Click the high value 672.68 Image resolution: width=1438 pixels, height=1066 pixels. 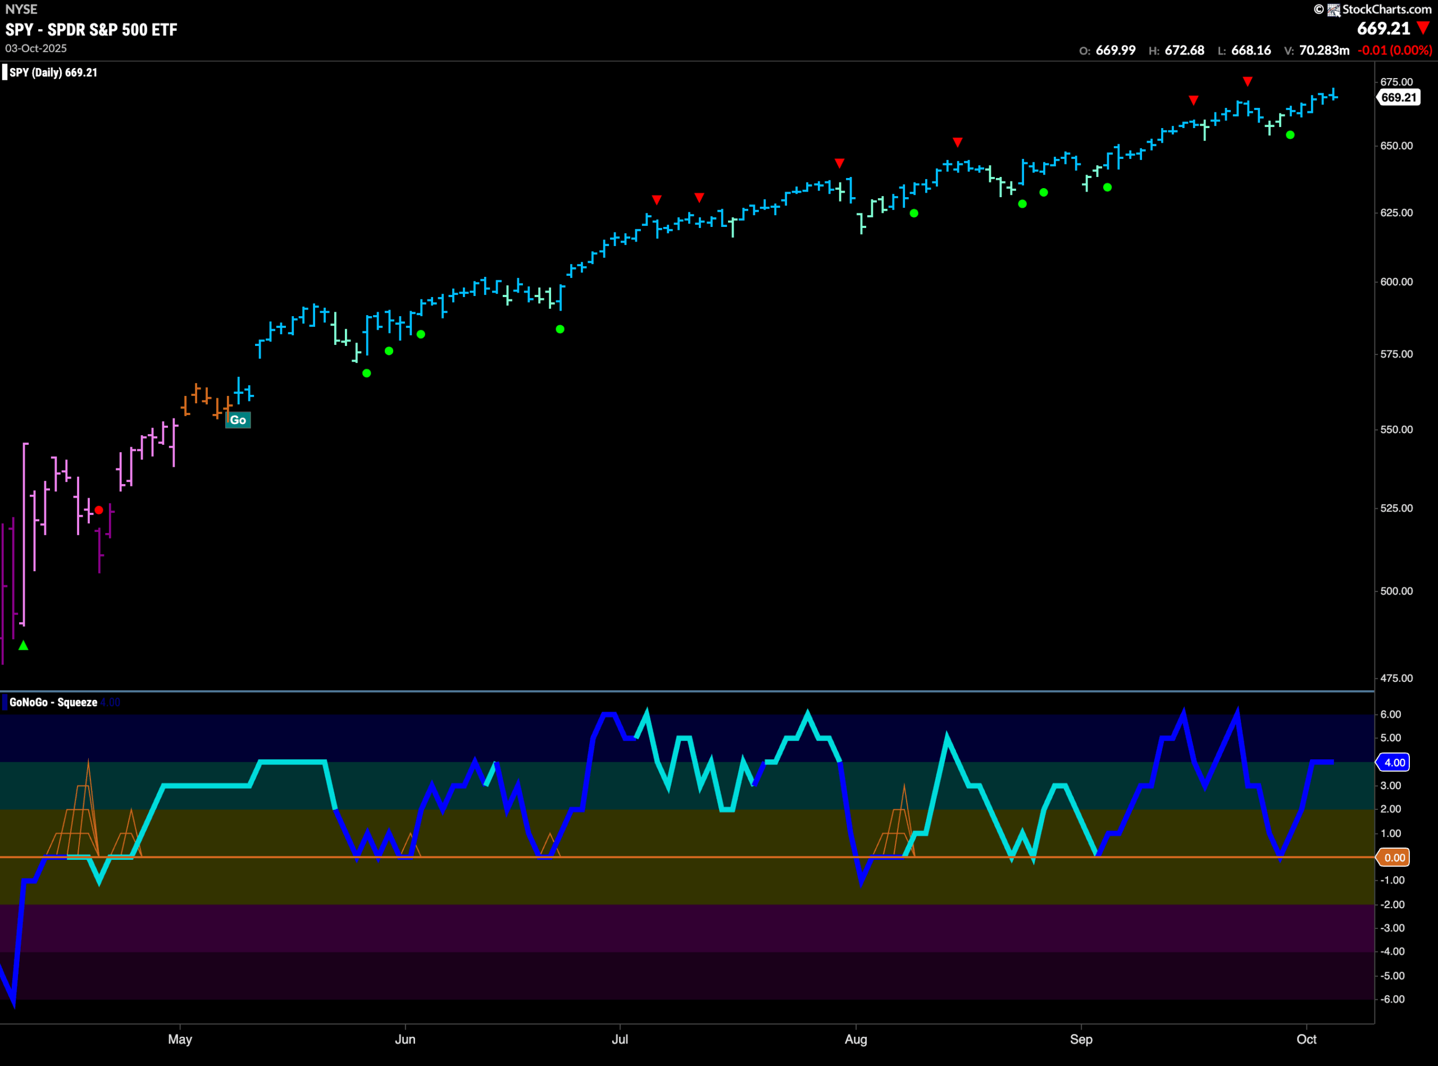1184,51
